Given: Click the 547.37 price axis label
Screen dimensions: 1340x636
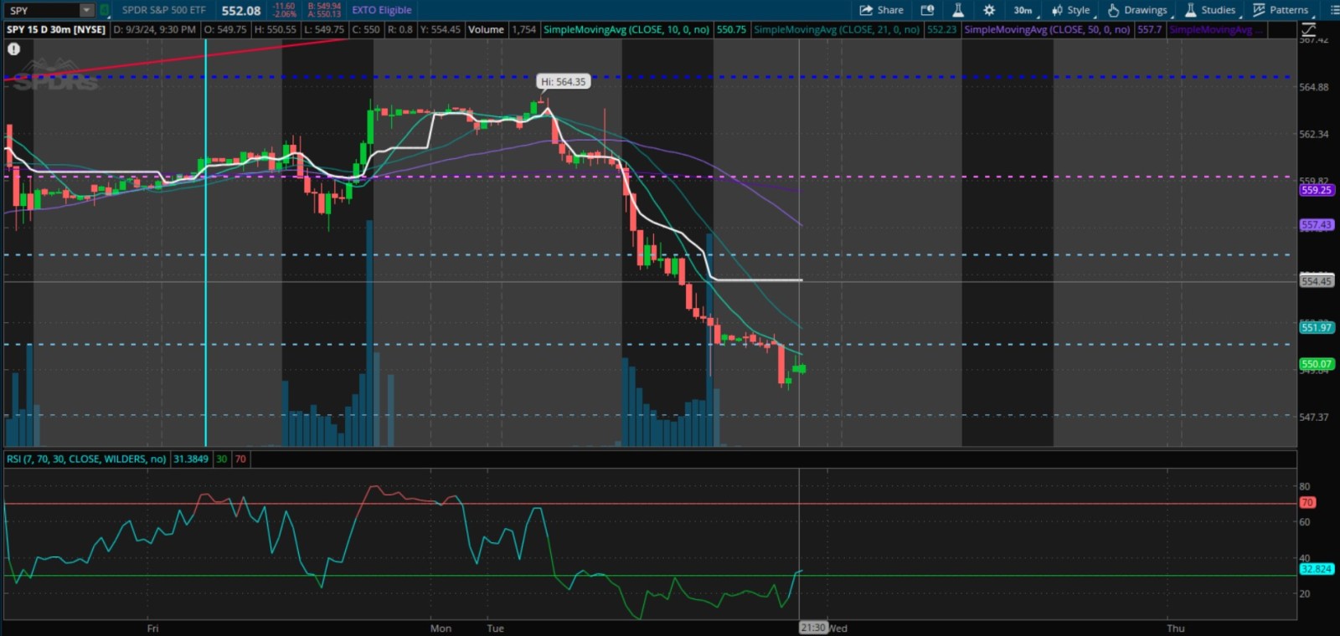Looking at the screenshot, I should click(x=1313, y=417).
